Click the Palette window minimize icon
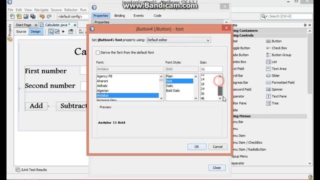The image size is (320, 180). [305, 25]
